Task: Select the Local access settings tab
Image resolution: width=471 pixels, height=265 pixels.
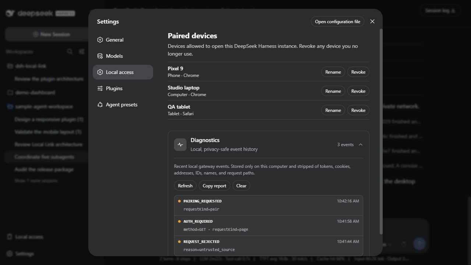Action: [123, 72]
